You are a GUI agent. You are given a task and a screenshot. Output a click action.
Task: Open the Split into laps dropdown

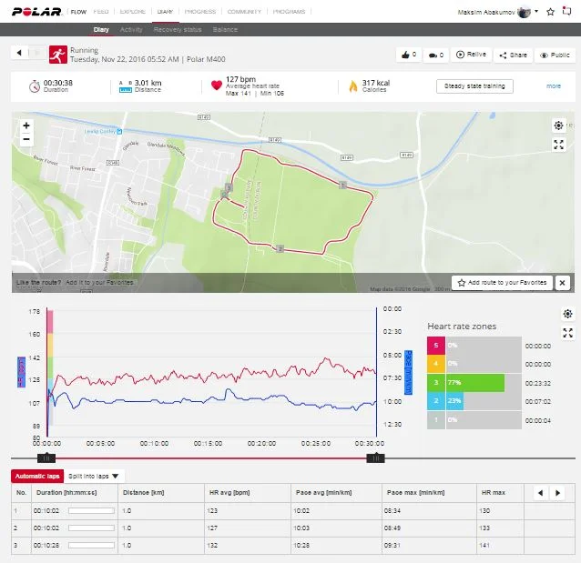point(95,476)
